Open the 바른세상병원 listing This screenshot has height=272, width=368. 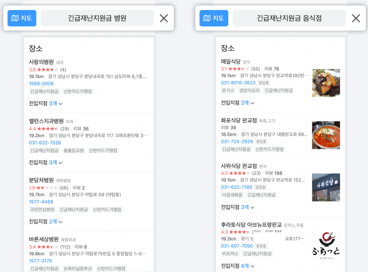point(44,239)
